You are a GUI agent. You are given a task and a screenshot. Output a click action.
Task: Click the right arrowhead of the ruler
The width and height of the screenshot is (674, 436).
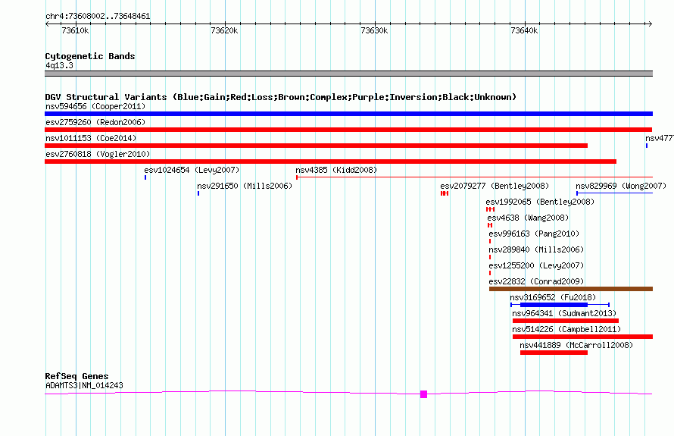[650, 24]
